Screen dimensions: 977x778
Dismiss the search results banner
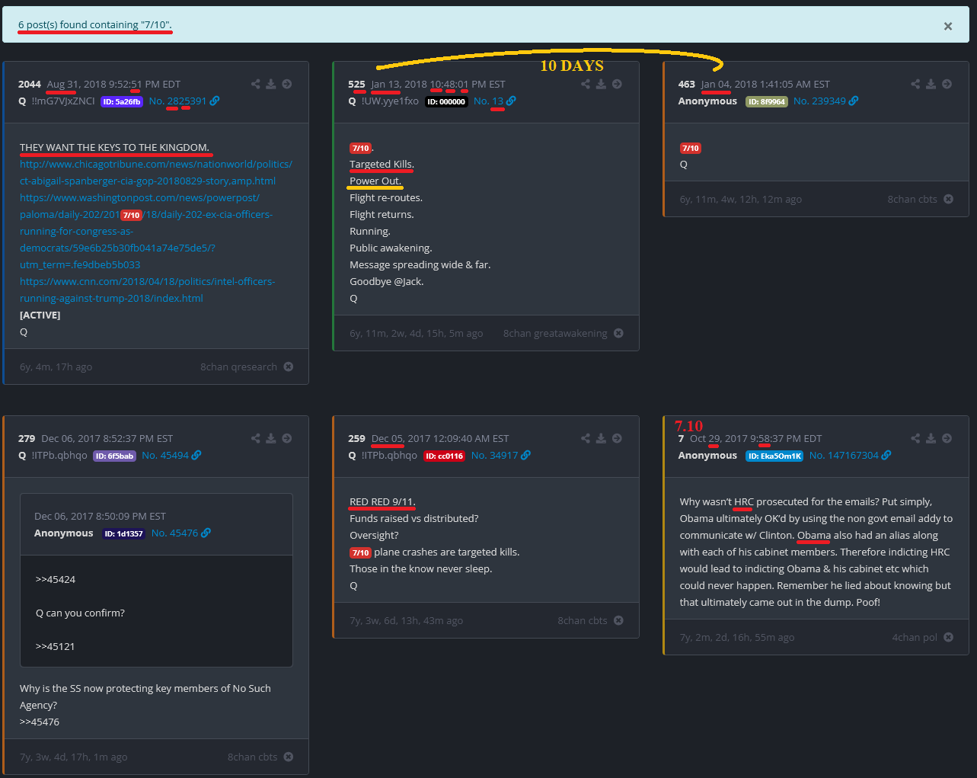coord(948,26)
